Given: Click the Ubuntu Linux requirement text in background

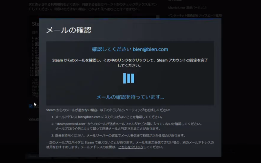Looking at the screenshot, I should click(x=187, y=8).
